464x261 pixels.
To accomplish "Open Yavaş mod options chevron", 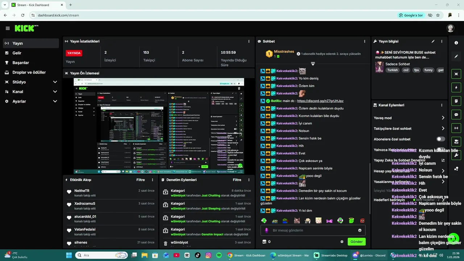I will [443, 118].
